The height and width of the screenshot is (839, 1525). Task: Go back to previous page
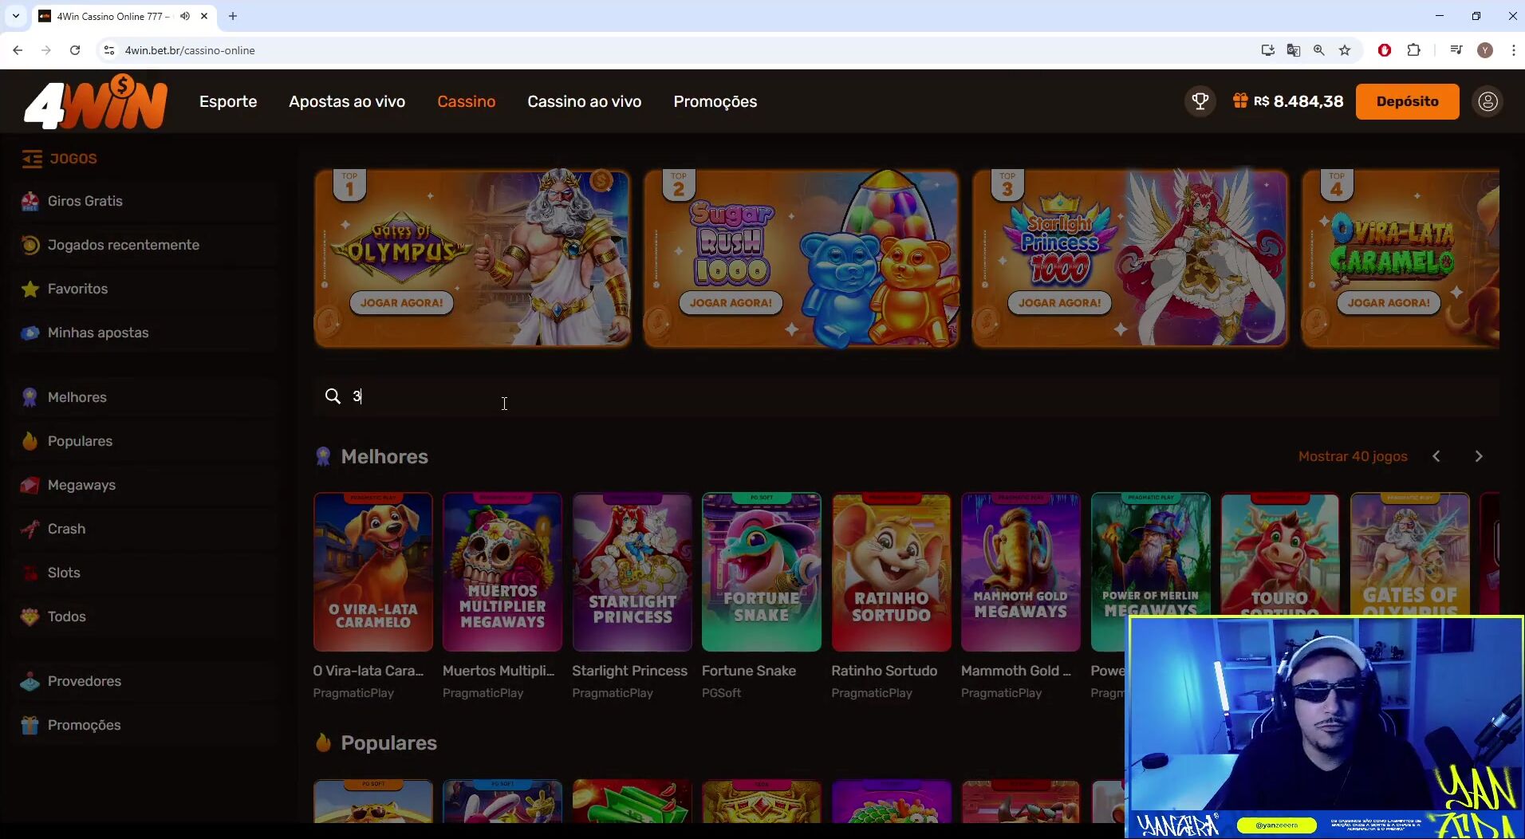18,50
